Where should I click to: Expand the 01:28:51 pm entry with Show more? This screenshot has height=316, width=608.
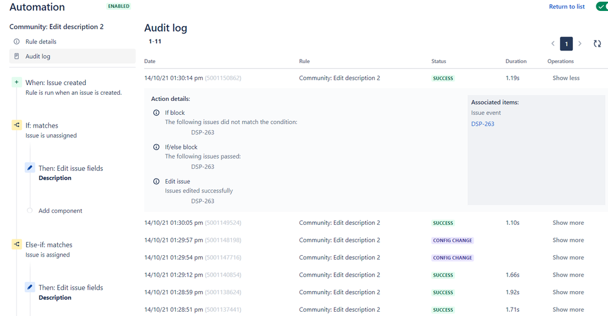(568, 309)
